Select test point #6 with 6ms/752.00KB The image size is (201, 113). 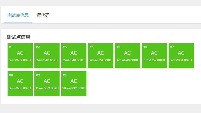(154, 56)
